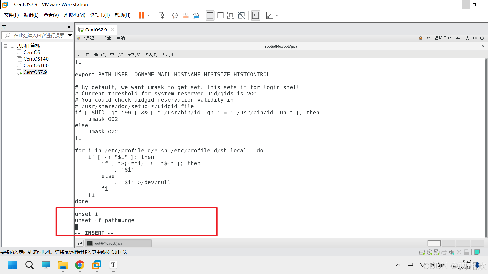This screenshot has width=488, height=274.
Task: Take a snapshot of the virtual machine
Action: (175, 15)
